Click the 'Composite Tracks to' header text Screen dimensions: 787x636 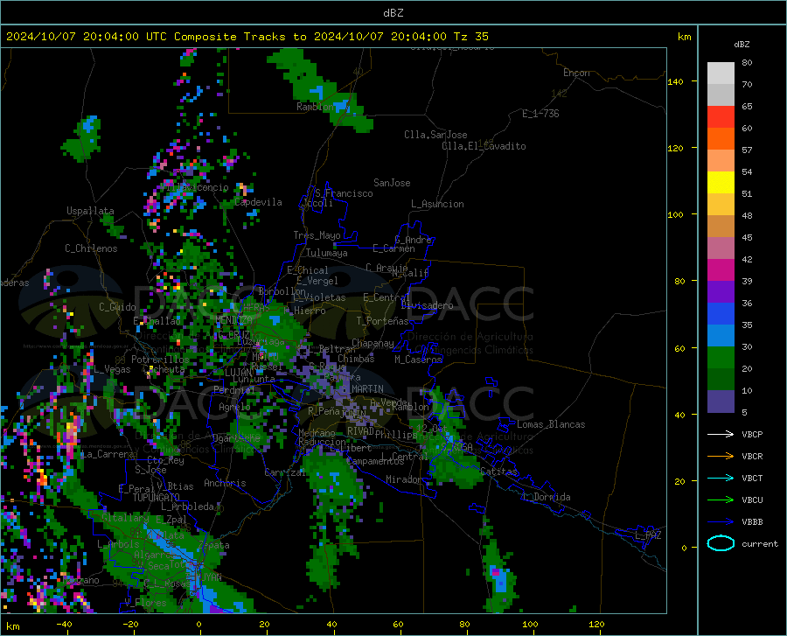tap(240, 37)
